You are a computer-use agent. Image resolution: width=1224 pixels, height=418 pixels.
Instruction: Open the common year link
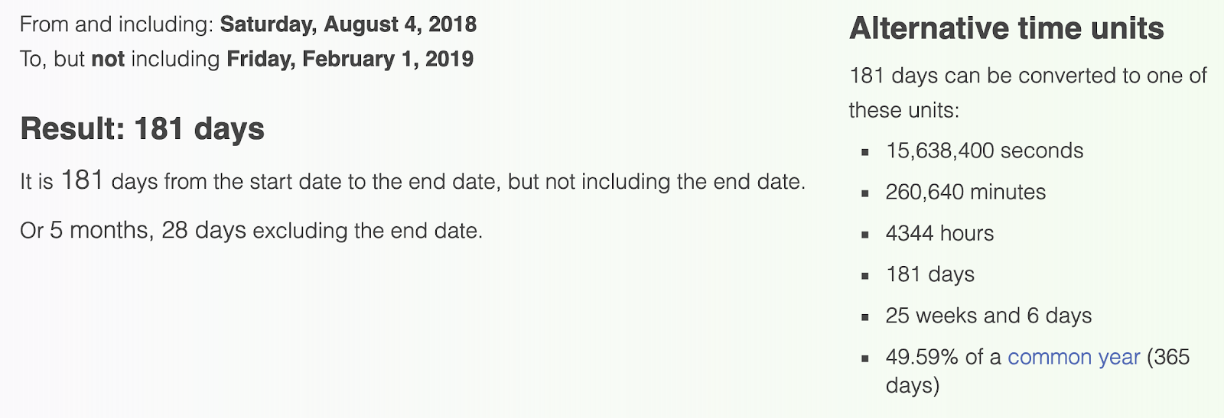pyautogui.click(x=1073, y=358)
